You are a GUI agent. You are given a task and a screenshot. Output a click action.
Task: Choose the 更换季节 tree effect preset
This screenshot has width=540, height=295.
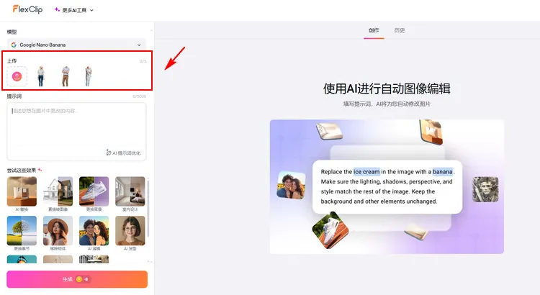[20, 232]
